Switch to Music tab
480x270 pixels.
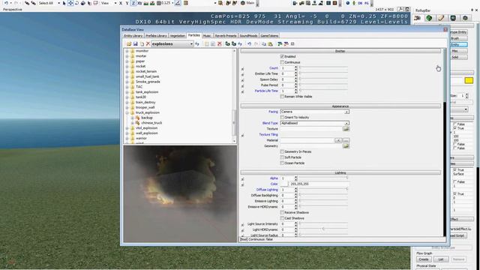coord(207,36)
